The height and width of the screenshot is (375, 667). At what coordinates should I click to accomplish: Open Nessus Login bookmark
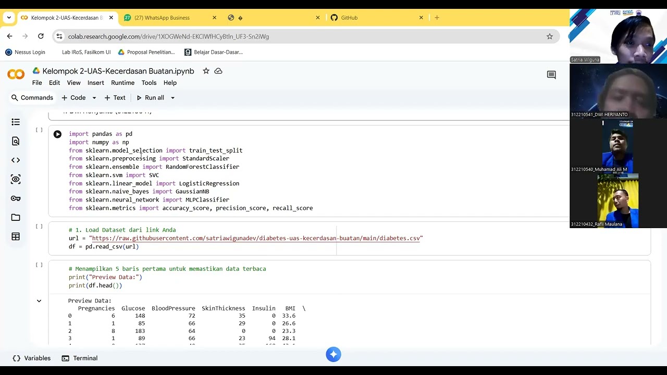(26, 52)
